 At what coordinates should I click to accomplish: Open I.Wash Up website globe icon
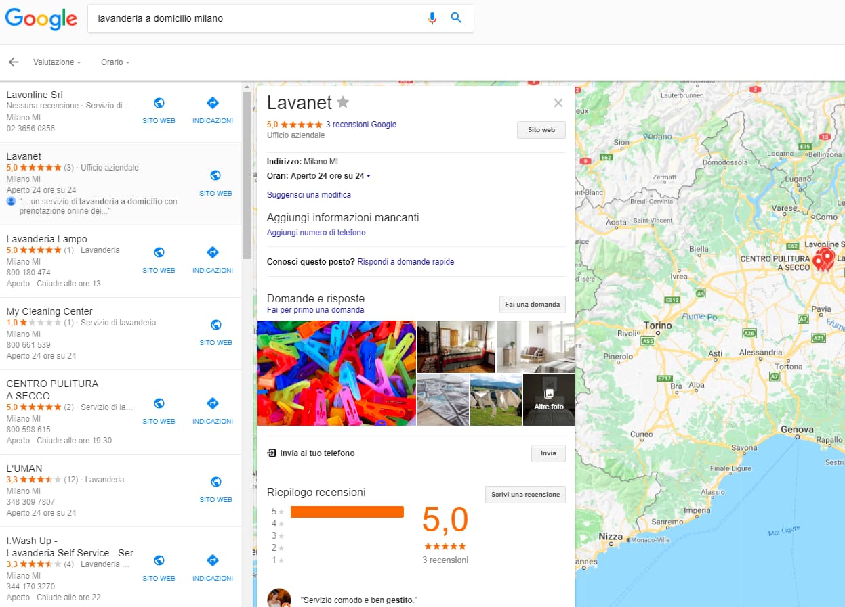tap(159, 560)
